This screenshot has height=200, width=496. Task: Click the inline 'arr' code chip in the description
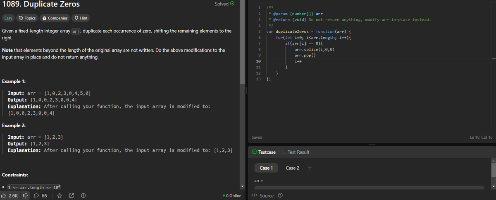[77, 31]
